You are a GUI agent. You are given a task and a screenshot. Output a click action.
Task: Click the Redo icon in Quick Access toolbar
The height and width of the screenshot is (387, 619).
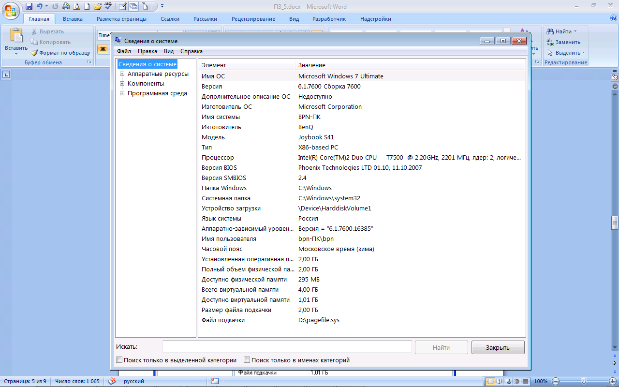tap(55, 6)
